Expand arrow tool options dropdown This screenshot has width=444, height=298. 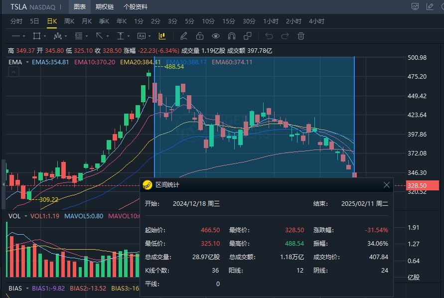tap(108, 36)
